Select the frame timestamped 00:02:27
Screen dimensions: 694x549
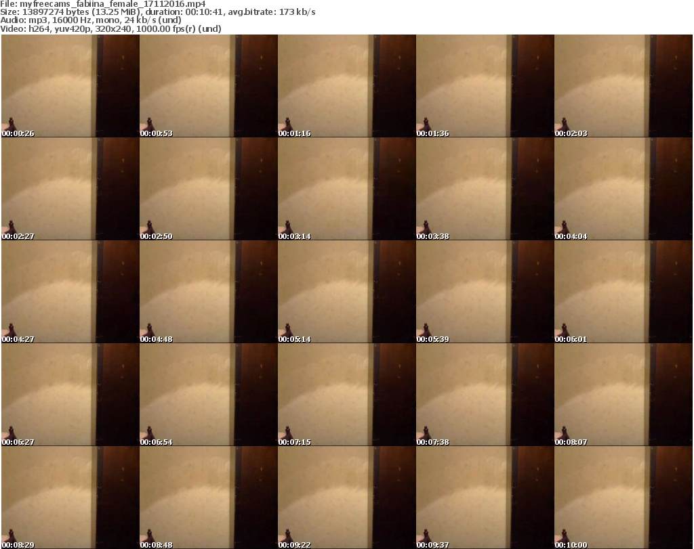point(70,189)
